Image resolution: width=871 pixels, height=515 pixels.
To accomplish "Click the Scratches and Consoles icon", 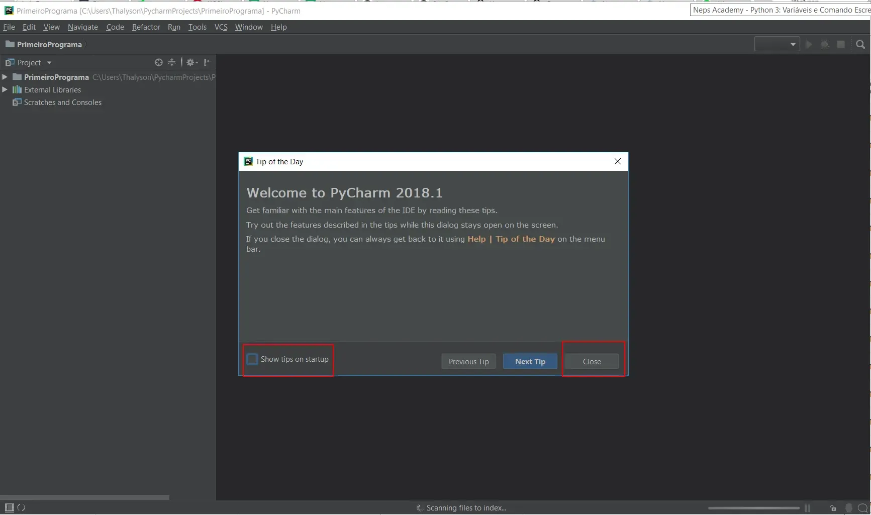I will pyautogui.click(x=17, y=102).
